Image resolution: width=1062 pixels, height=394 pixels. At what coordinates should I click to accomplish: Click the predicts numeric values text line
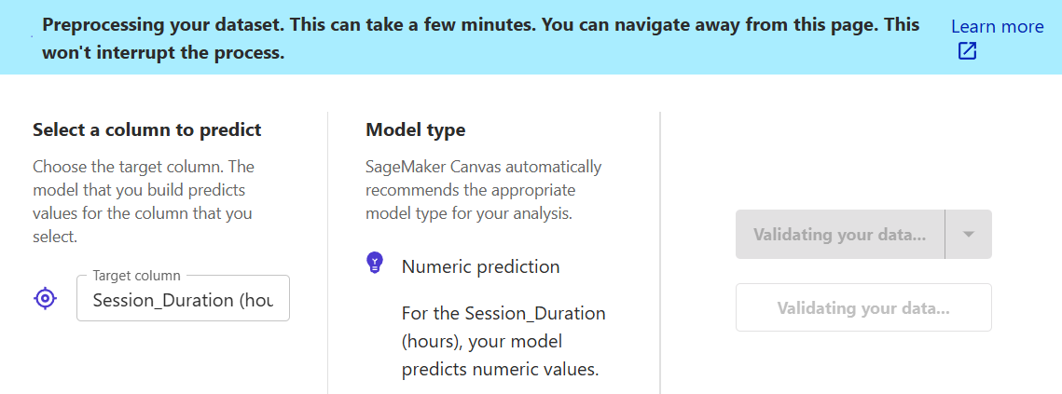(x=500, y=371)
